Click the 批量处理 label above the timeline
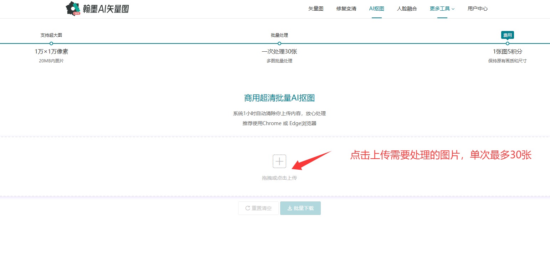550x272 pixels. 279,35
